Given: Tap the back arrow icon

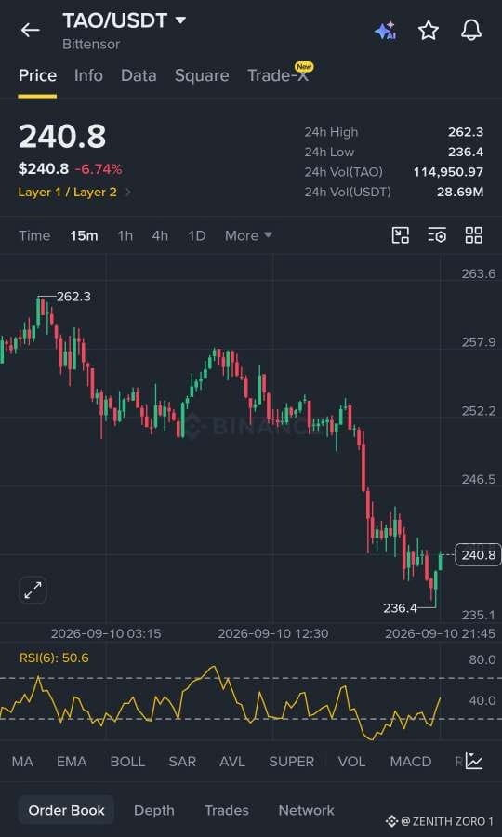Looking at the screenshot, I should [x=31, y=31].
